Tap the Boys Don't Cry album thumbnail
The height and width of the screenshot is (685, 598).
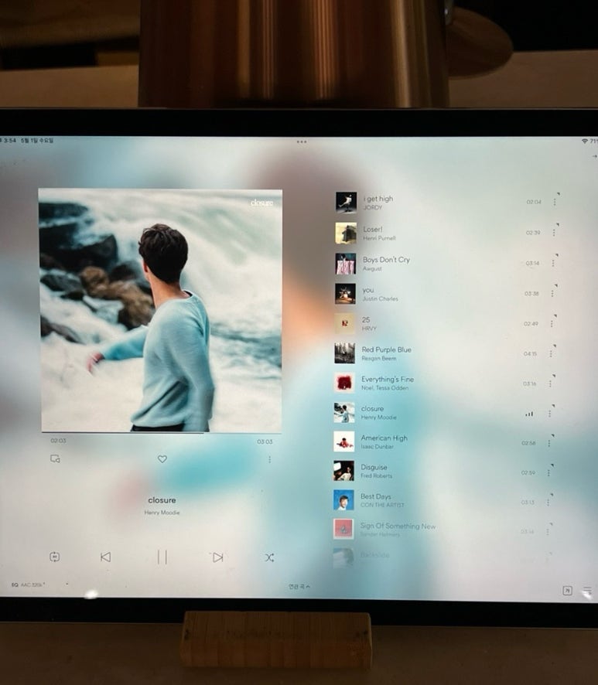[x=345, y=264]
